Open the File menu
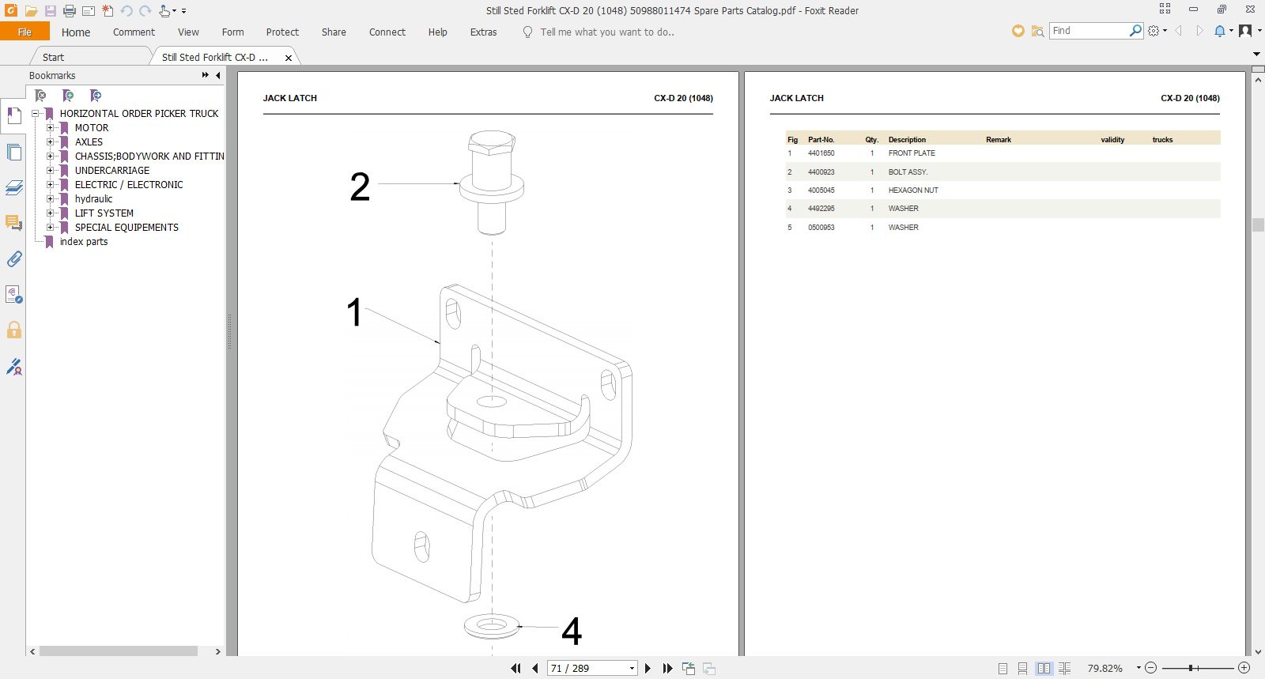Image resolution: width=1265 pixels, height=679 pixels. click(x=25, y=32)
